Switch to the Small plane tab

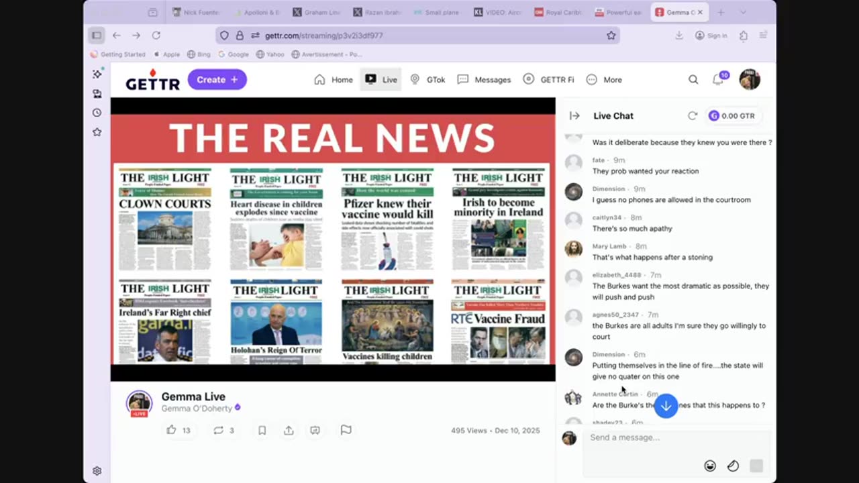(437, 12)
